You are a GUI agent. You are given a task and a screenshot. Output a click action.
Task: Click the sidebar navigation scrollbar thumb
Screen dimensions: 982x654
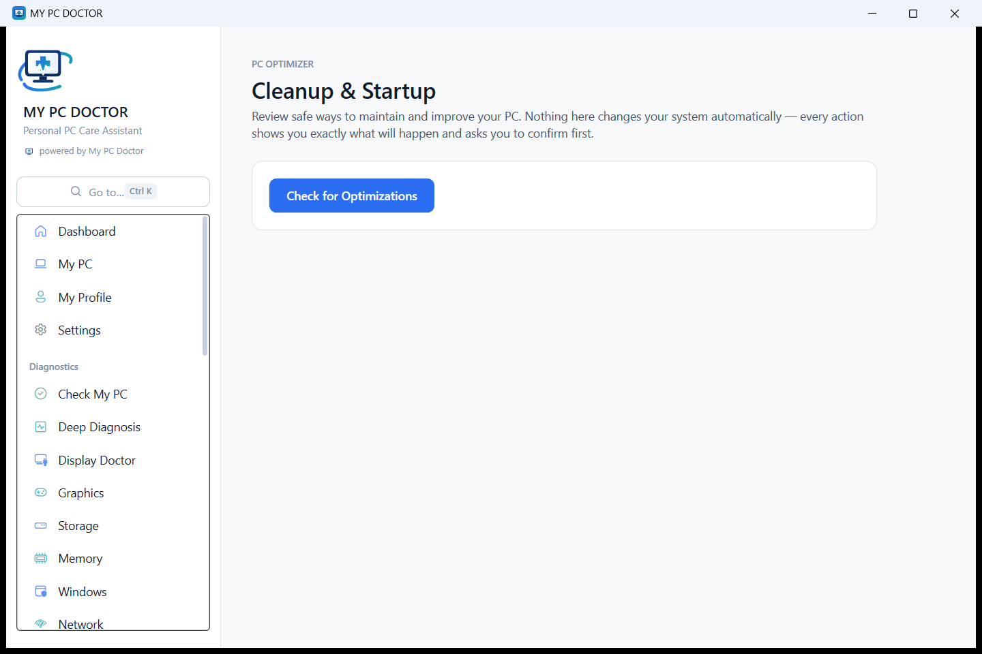205,285
